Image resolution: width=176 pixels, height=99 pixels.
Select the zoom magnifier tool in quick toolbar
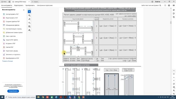29,15
